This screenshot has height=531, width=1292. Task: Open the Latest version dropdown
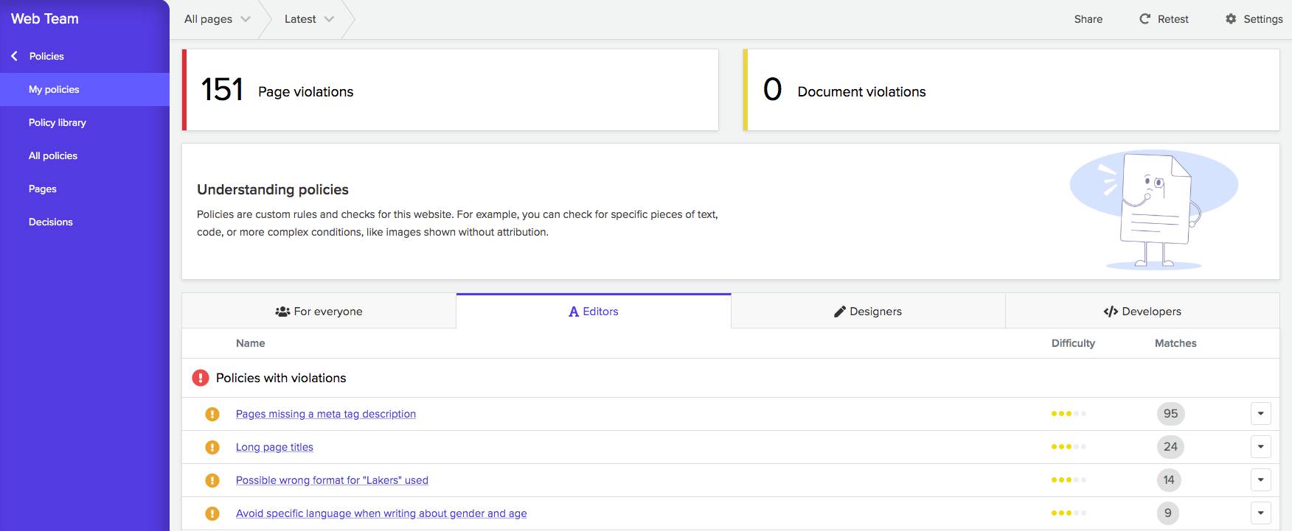tap(309, 19)
